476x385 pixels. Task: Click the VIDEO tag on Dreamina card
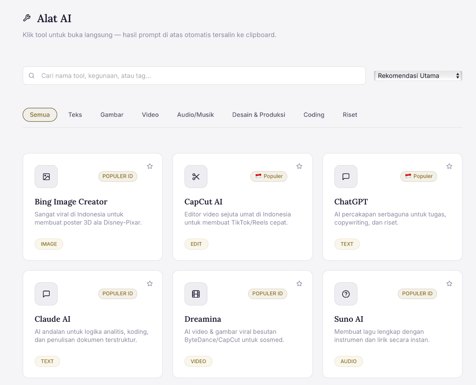198,361
